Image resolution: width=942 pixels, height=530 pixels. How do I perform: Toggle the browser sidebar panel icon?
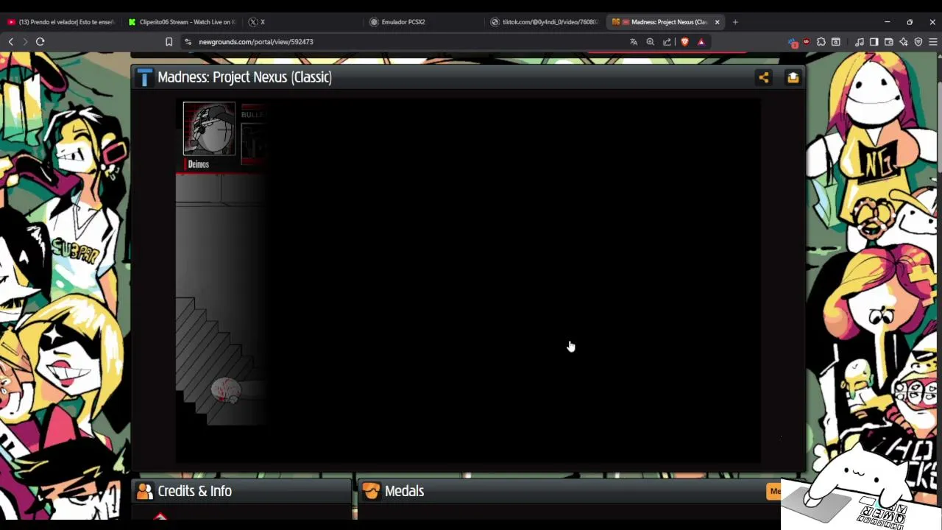(x=874, y=42)
